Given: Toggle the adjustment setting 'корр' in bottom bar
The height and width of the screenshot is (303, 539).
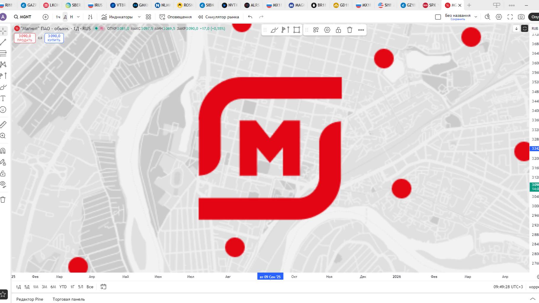Looking at the screenshot, I should 534,287.
